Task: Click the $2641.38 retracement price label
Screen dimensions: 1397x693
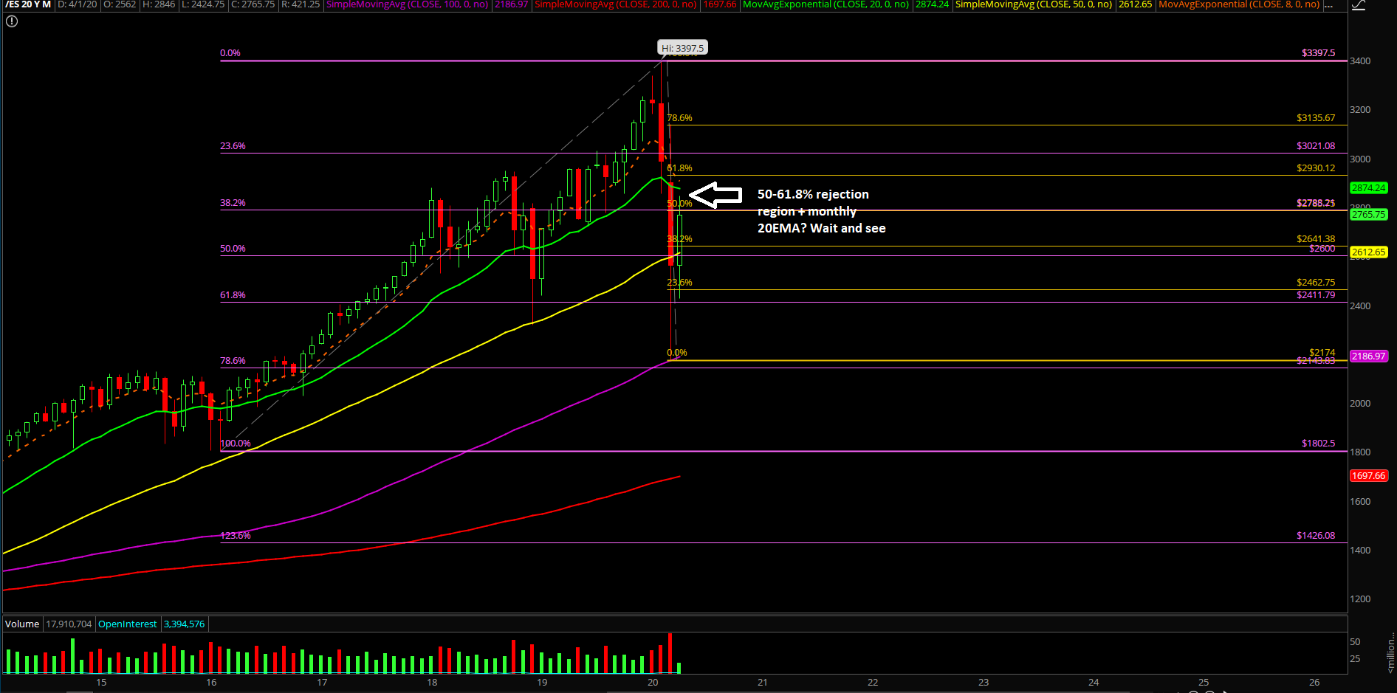Action: [1316, 239]
